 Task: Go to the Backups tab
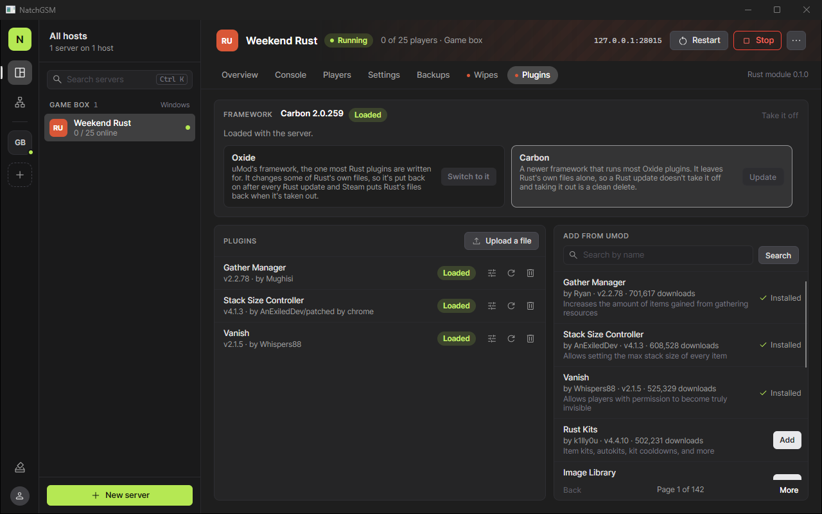pyautogui.click(x=433, y=75)
